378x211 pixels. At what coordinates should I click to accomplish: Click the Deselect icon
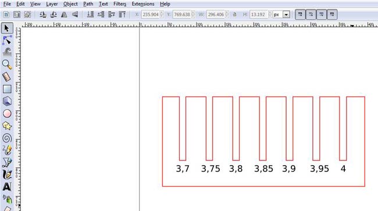(27, 15)
